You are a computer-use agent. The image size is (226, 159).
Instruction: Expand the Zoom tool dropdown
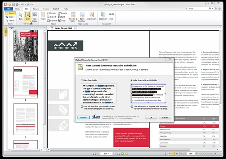(x=15, y=17)
